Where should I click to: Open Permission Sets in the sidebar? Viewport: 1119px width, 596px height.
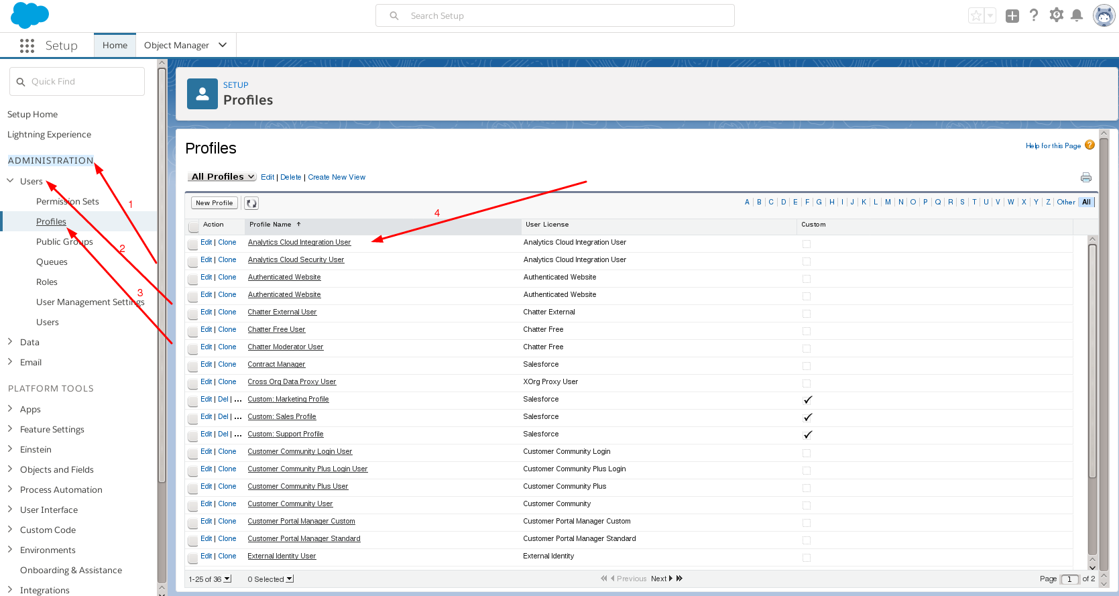(67, 201)
